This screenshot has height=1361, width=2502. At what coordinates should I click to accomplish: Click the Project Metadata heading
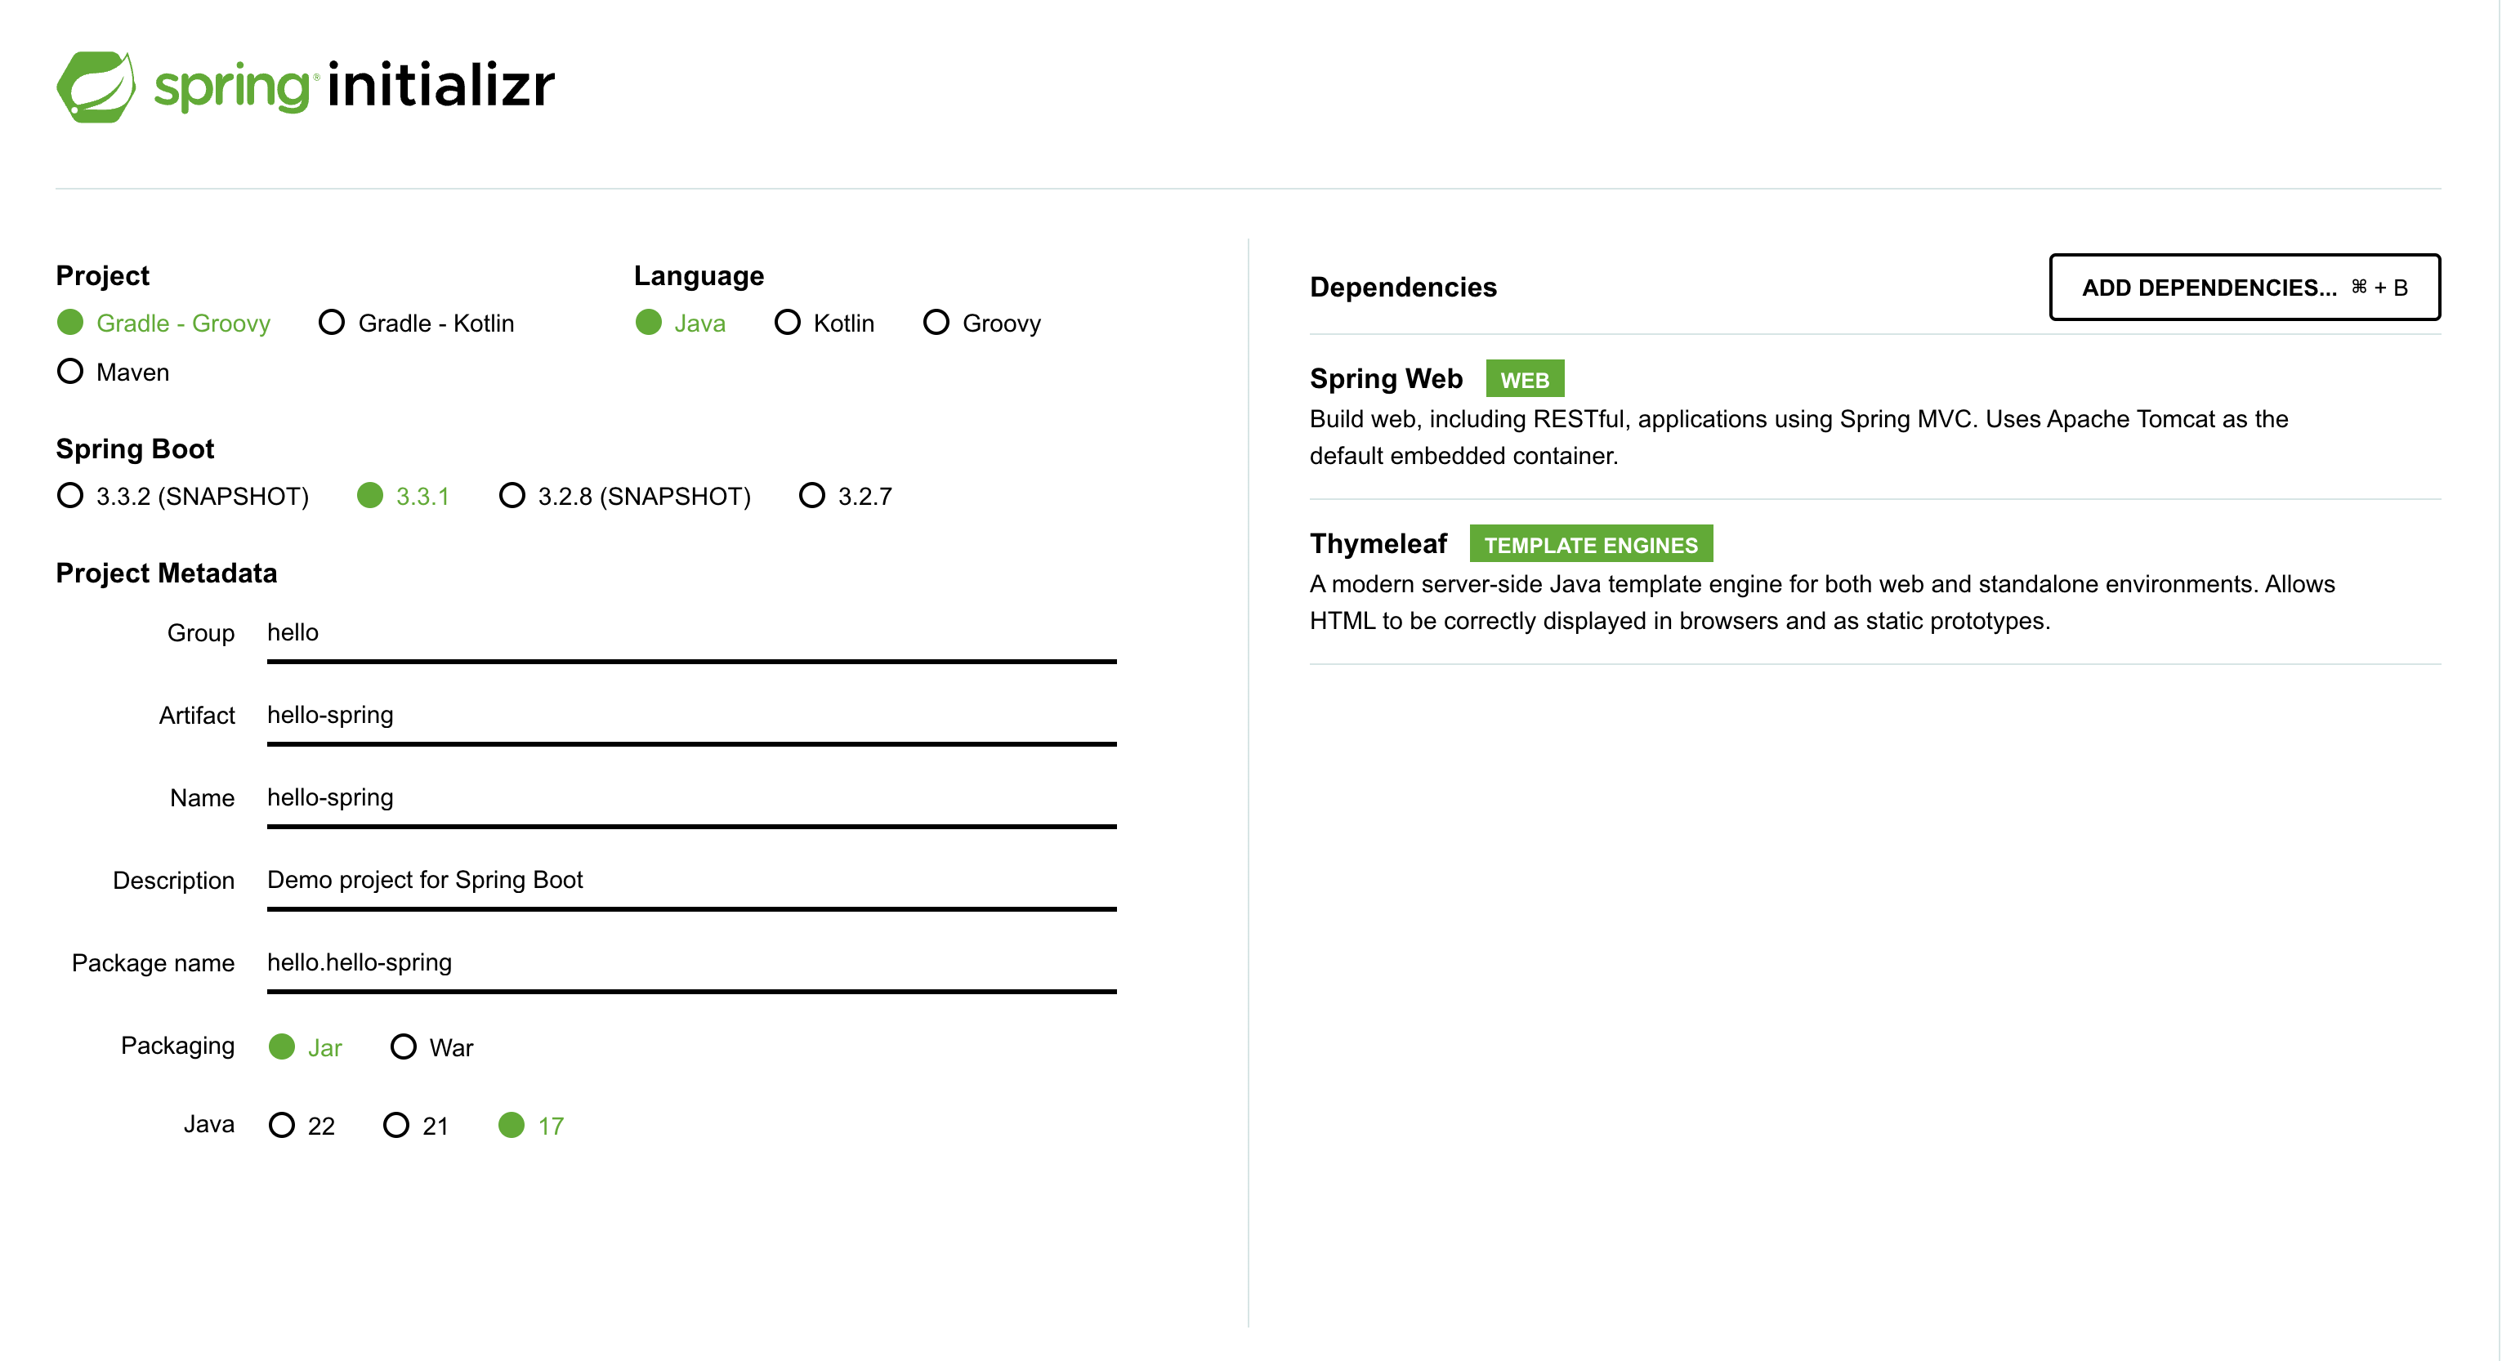[166, 573]
